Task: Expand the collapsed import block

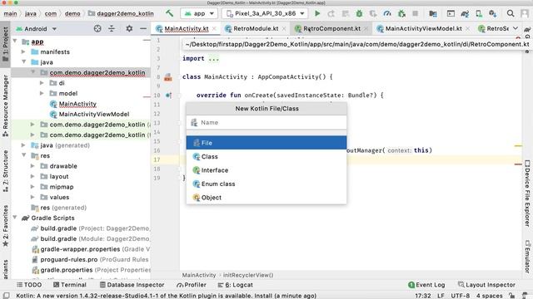Action: pyautogui.click(x=214, y=59)
